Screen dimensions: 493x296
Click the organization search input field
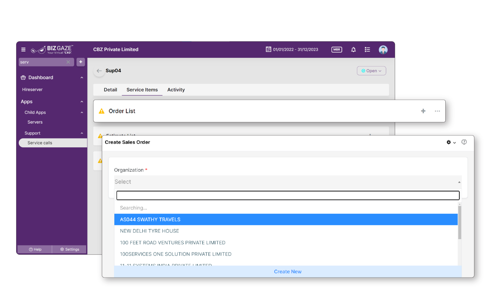288,195
